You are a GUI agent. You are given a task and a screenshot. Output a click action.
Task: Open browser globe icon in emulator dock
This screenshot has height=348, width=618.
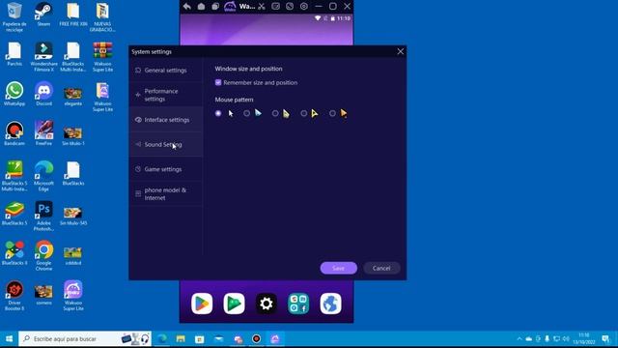330,304
